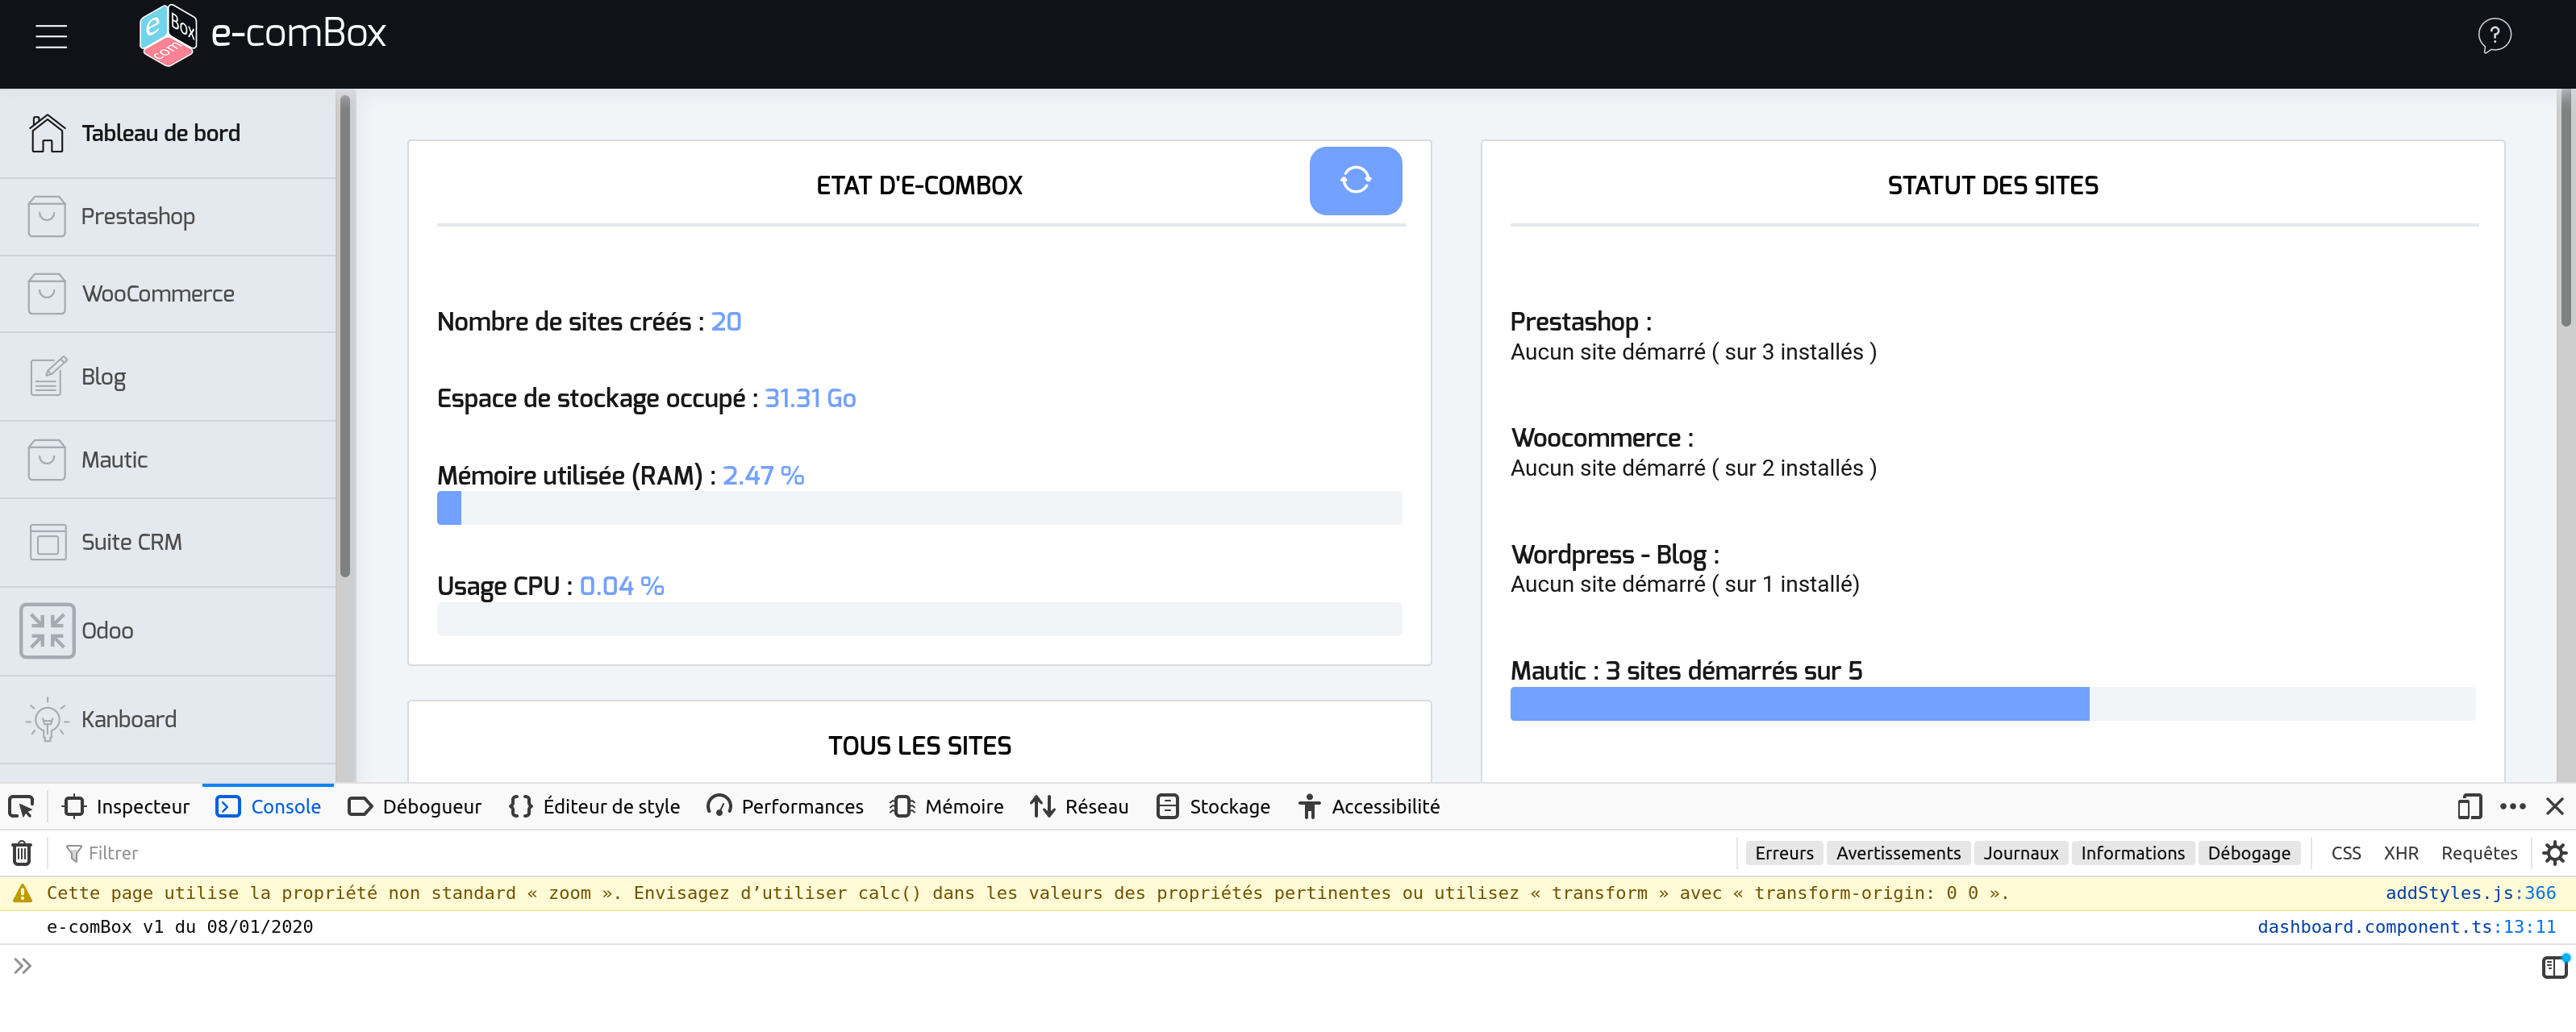Open the dashboard.component.ts:13:11 source link
The height and width of the screenshot is (1032, 2576).
tap(2405, 927)
